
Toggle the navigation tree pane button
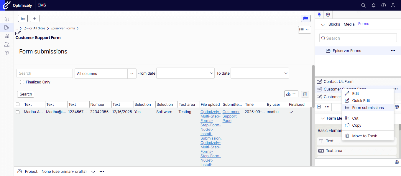(23, 19)
